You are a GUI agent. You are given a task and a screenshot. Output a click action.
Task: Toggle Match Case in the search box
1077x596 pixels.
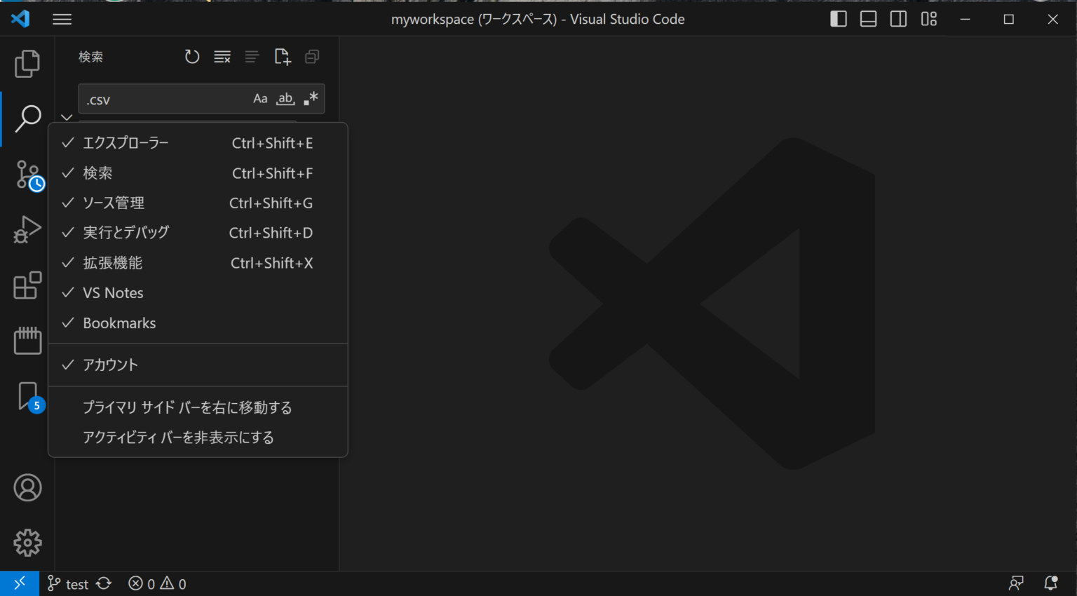point(260,98)
